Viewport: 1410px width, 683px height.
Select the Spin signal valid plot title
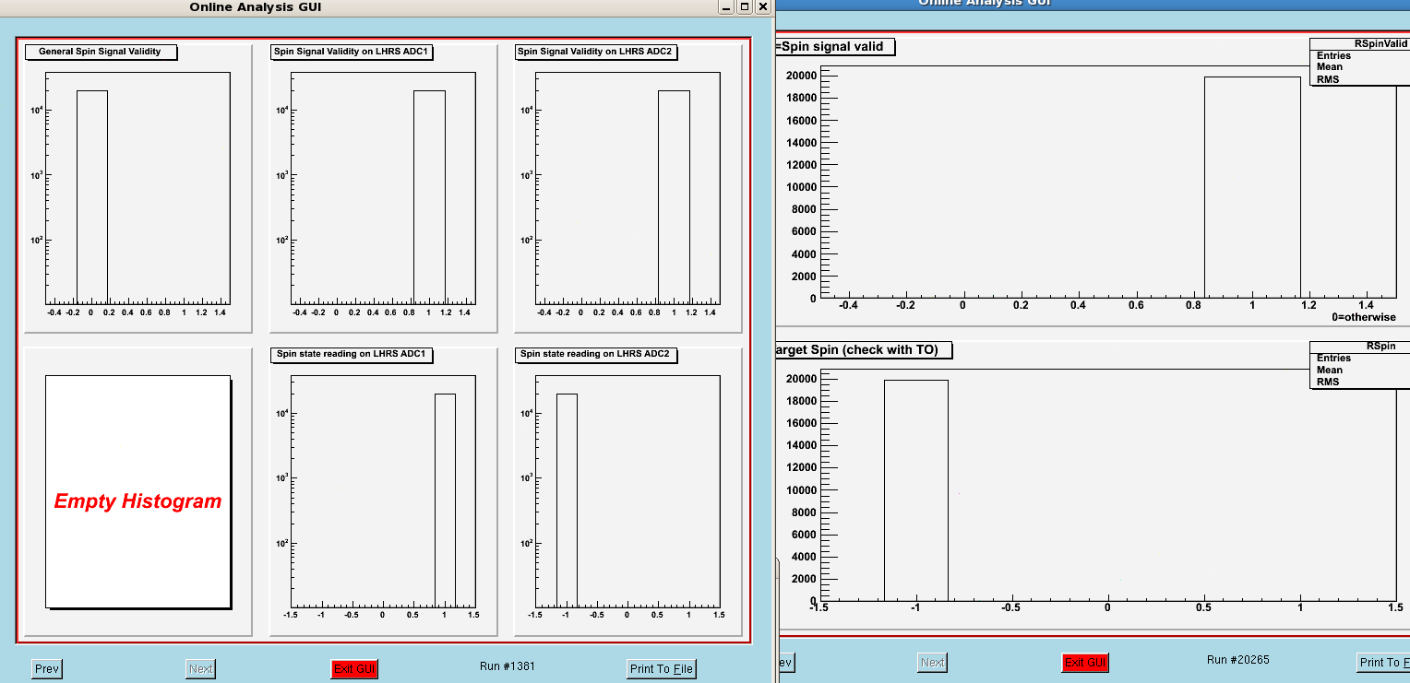(835, 47)
